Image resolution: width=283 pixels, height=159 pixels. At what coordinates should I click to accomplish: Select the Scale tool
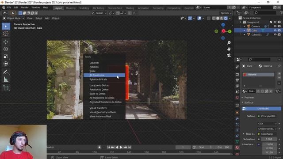(x=6, y=57)
